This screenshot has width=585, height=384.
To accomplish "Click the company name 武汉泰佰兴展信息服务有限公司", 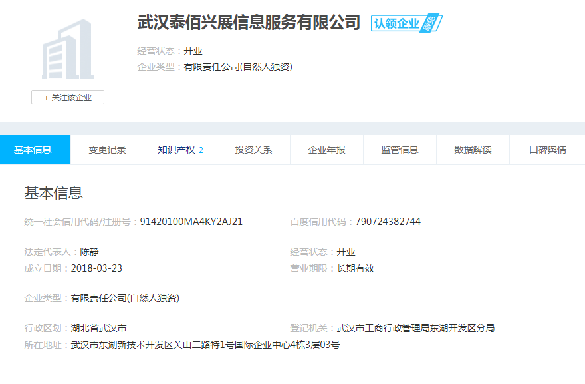I will click(249, 23).
